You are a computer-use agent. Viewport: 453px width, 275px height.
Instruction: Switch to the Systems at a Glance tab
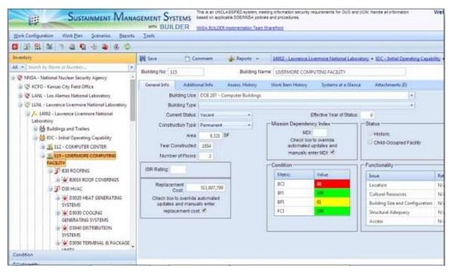341,85
